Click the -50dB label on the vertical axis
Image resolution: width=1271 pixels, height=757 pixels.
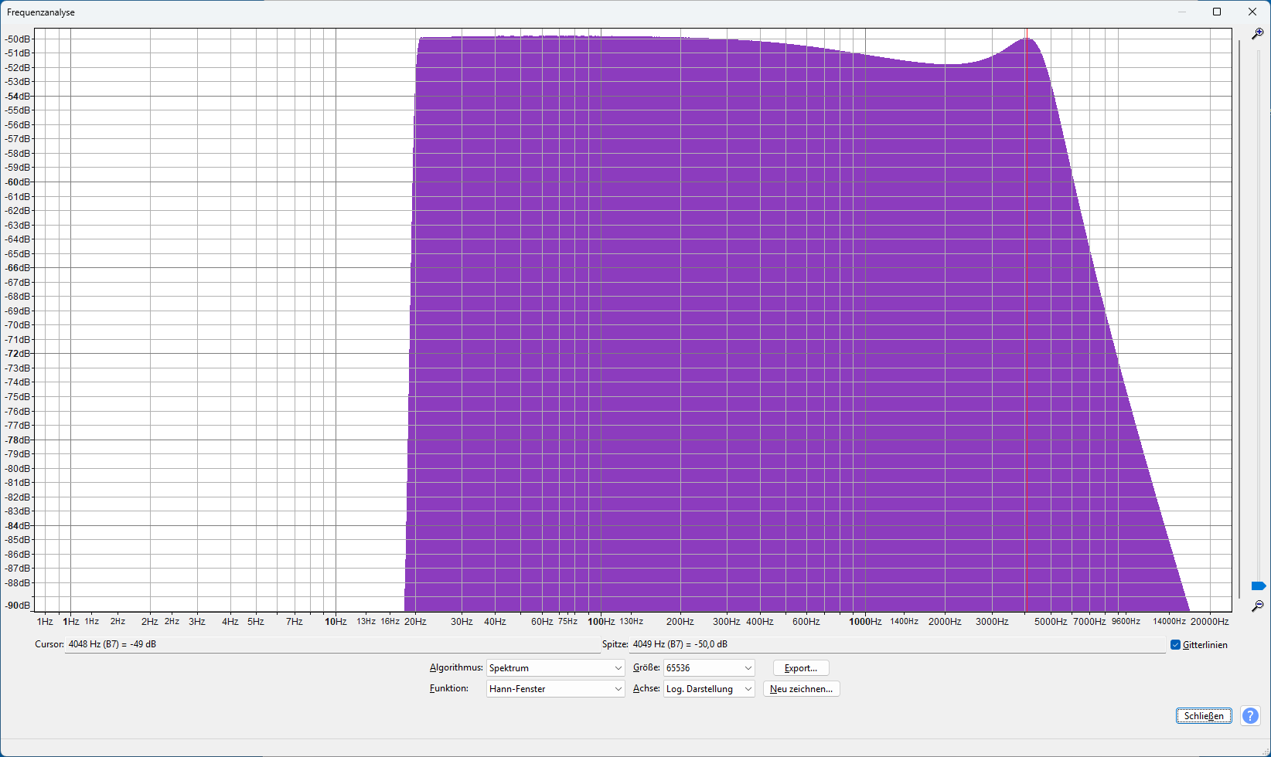[16, 38]
